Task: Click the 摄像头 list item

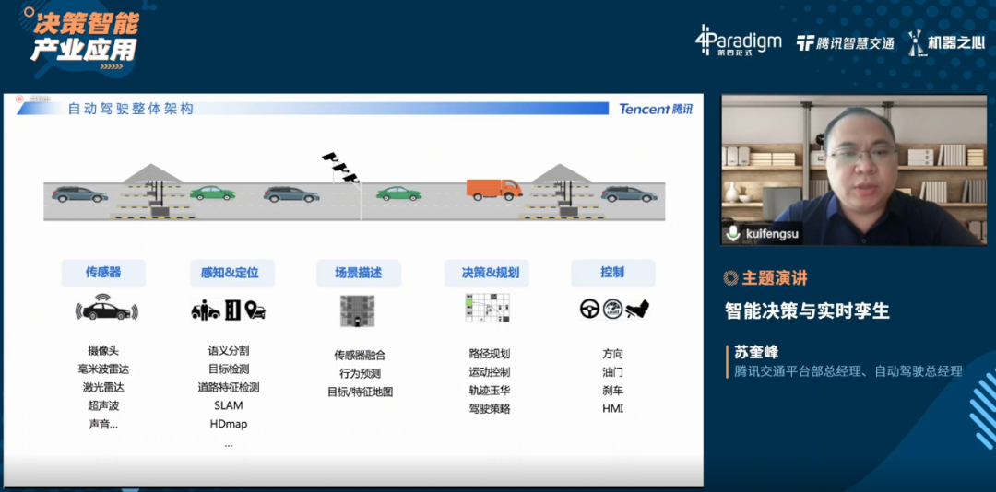Action: pos(103,350)
